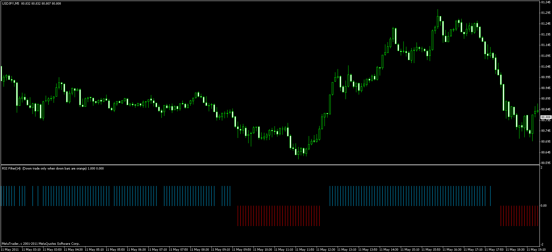
Task: Click the USDJPY,M5 chart title text
Action: [10, 3]
